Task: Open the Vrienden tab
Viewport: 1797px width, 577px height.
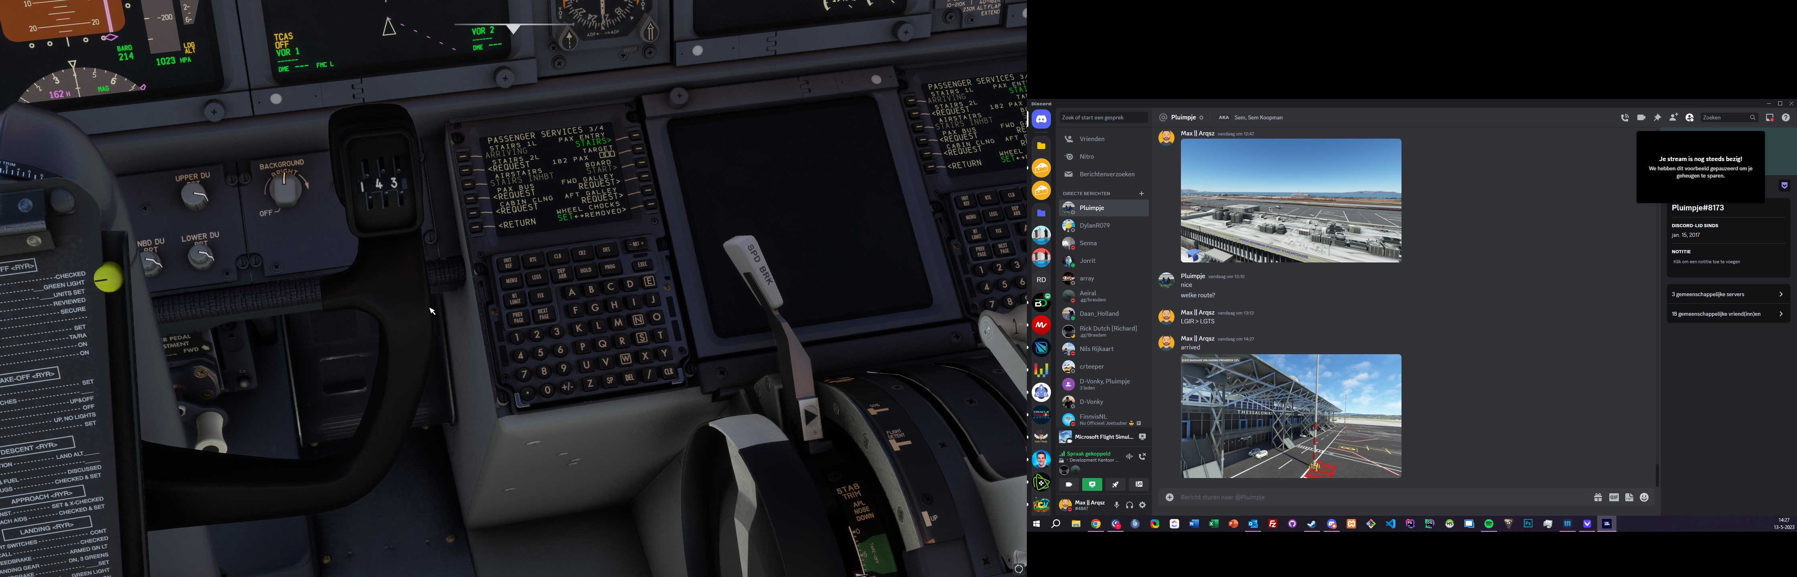Action: point(1092,139)
